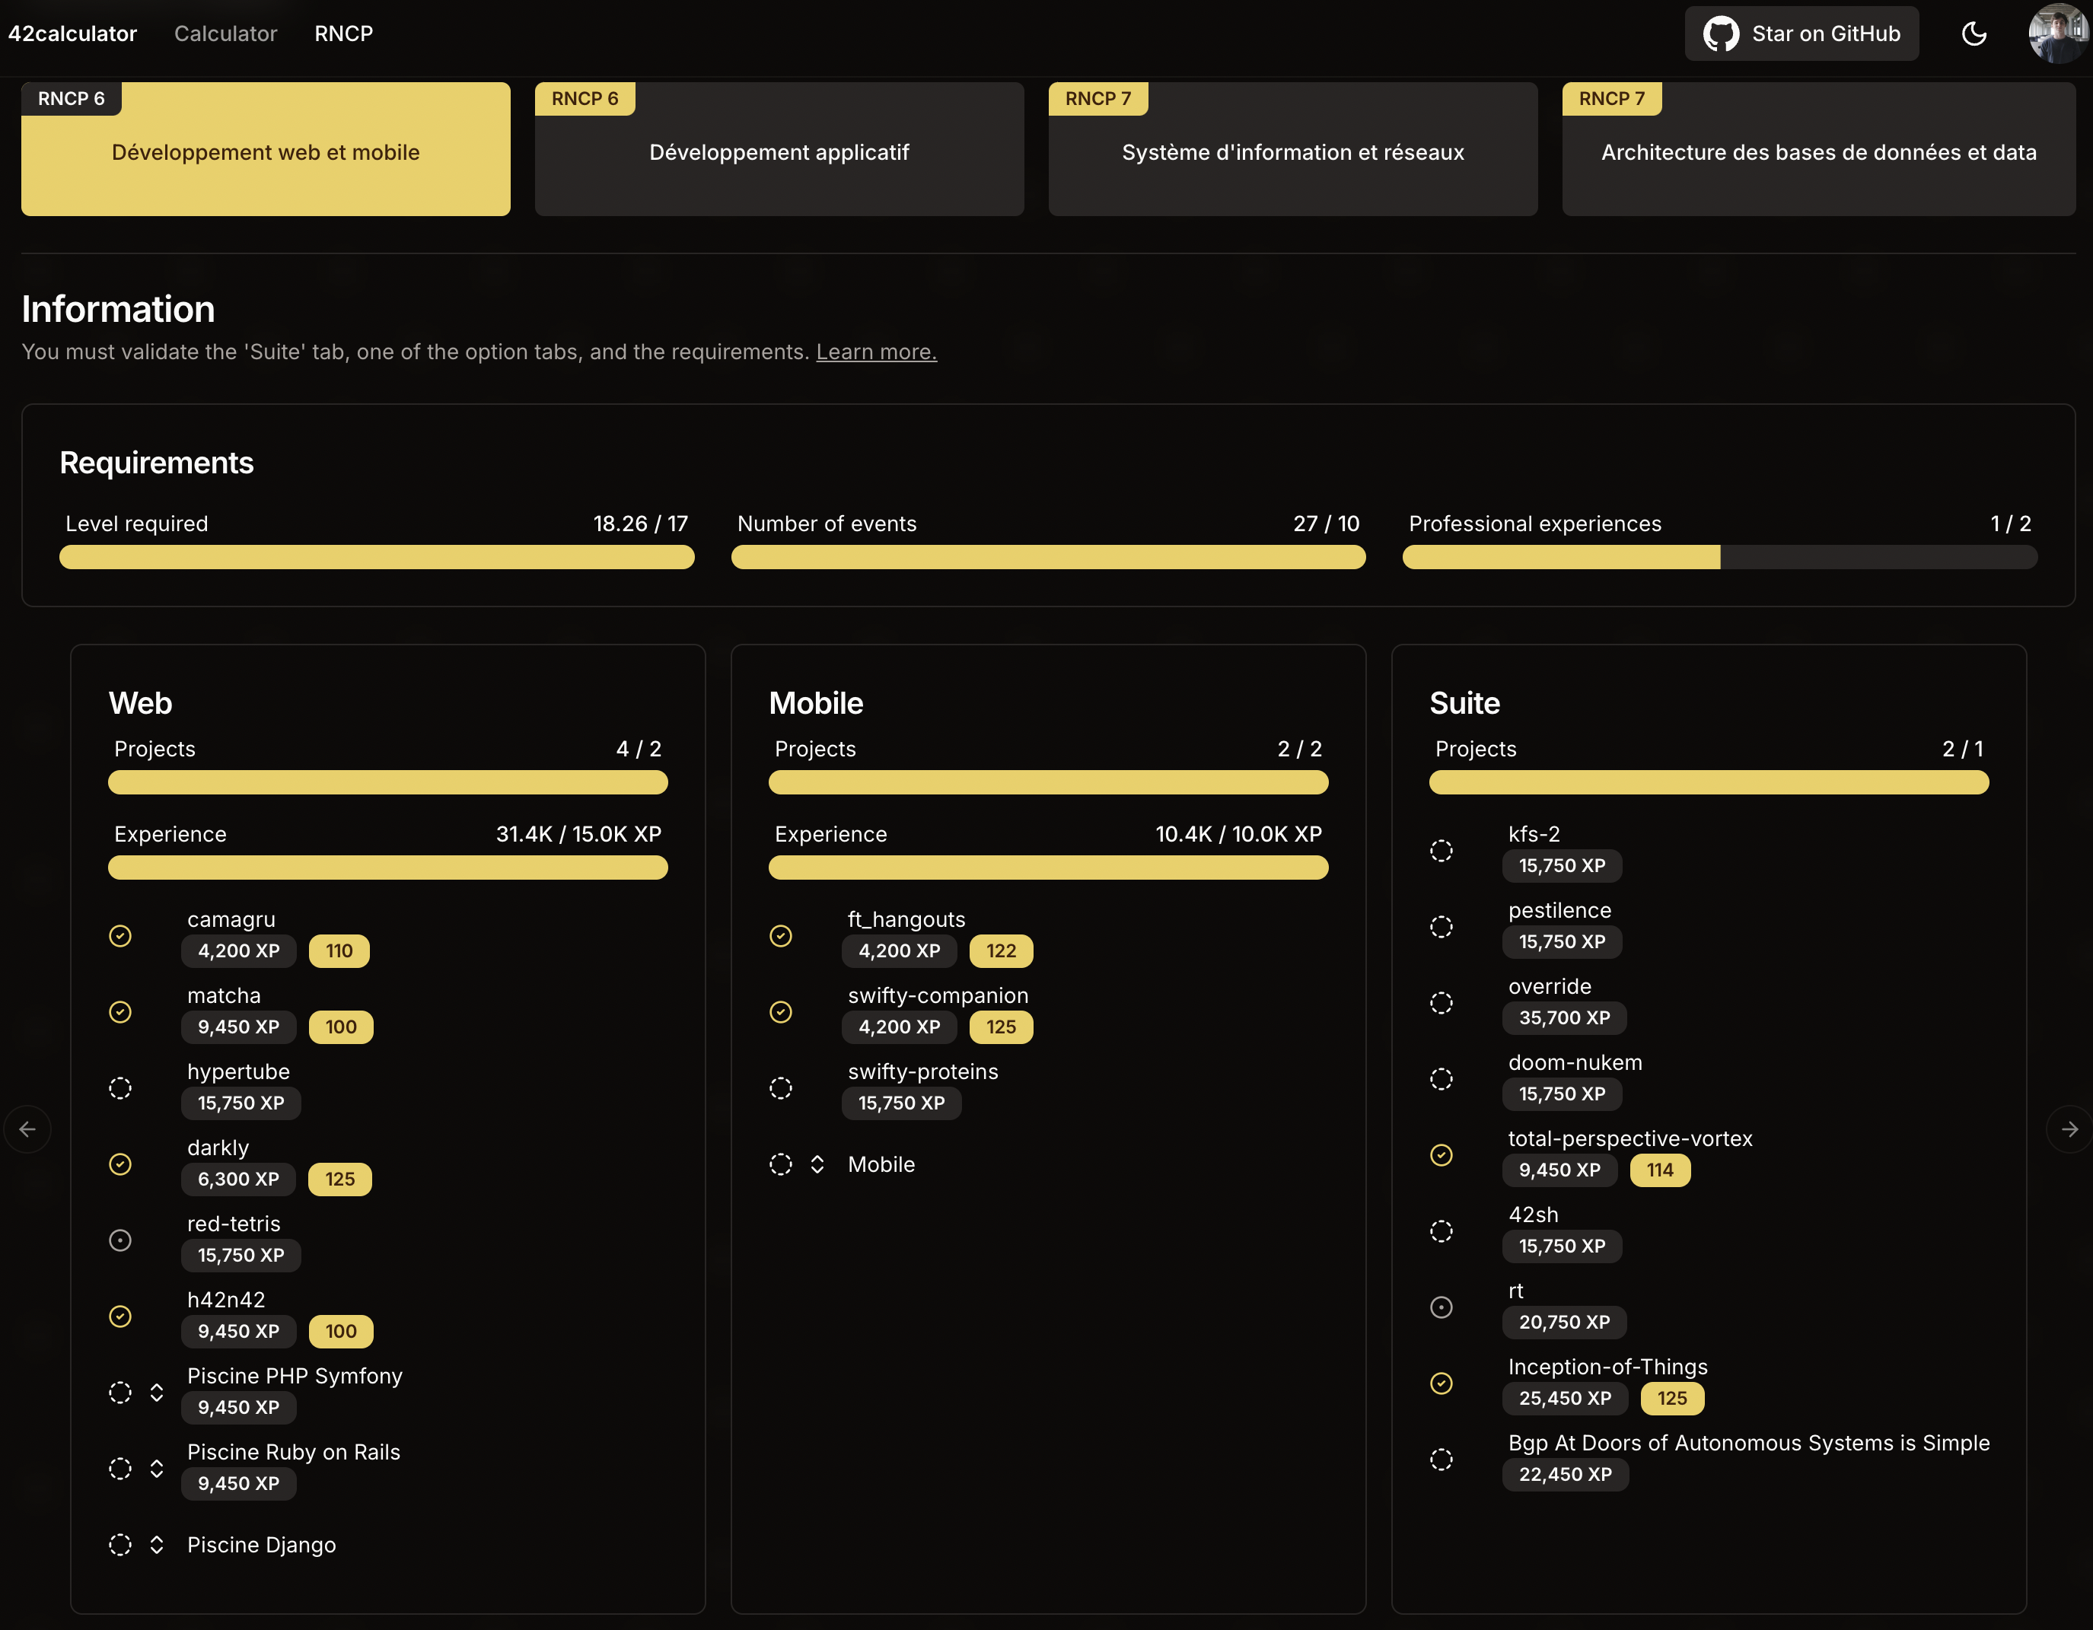
Task: Expand the Mobile piscine group
Action: click(817, 1164)
